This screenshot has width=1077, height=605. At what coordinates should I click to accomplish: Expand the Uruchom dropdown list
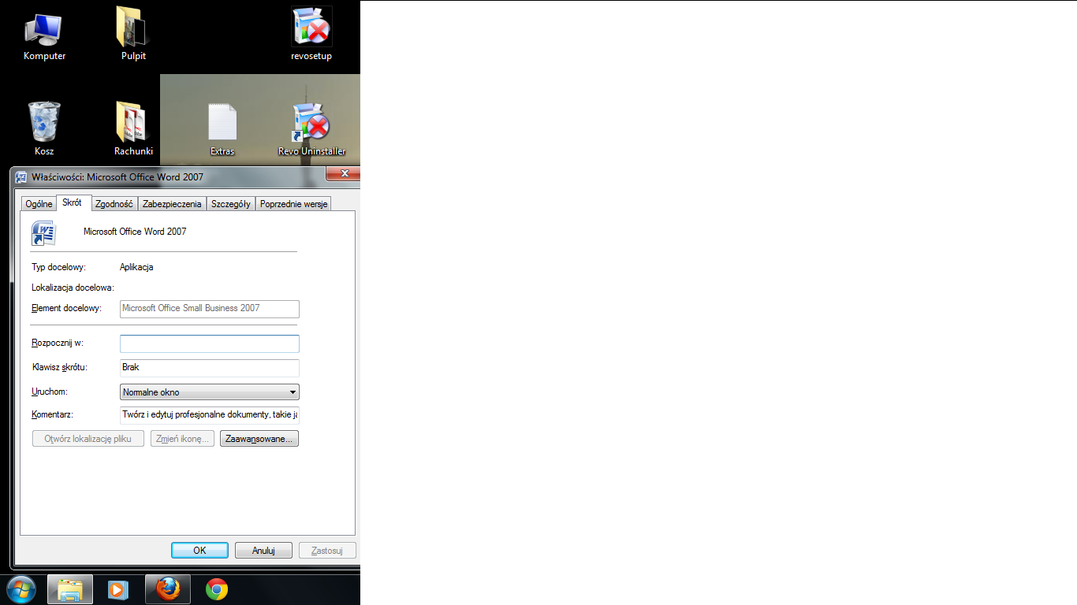pos(210,392)
